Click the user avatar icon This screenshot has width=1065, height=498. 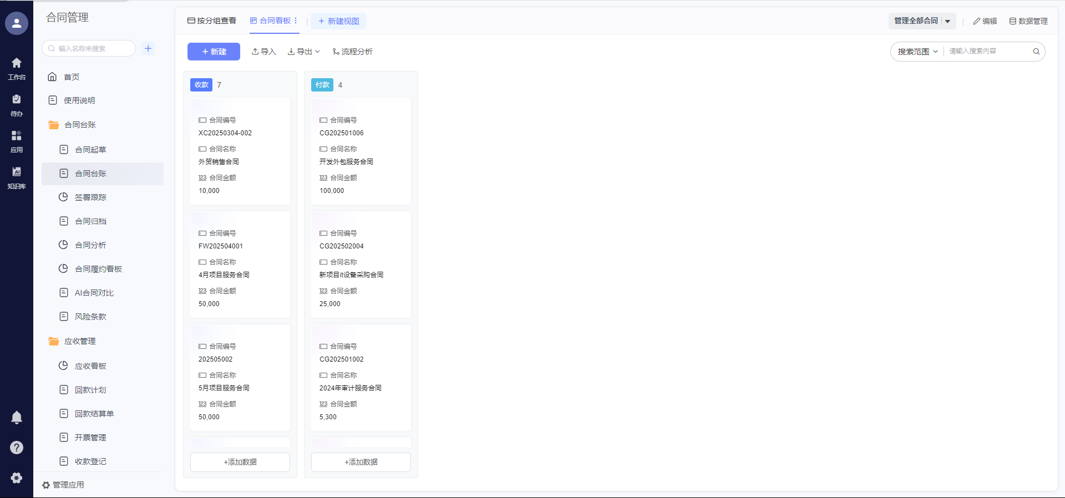(x=17, y=23)
